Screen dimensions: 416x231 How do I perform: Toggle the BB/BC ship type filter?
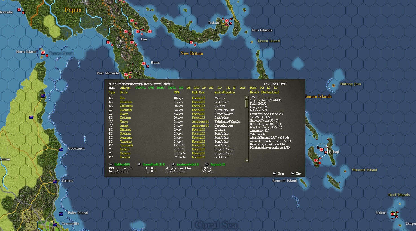[x=161, y=88]
